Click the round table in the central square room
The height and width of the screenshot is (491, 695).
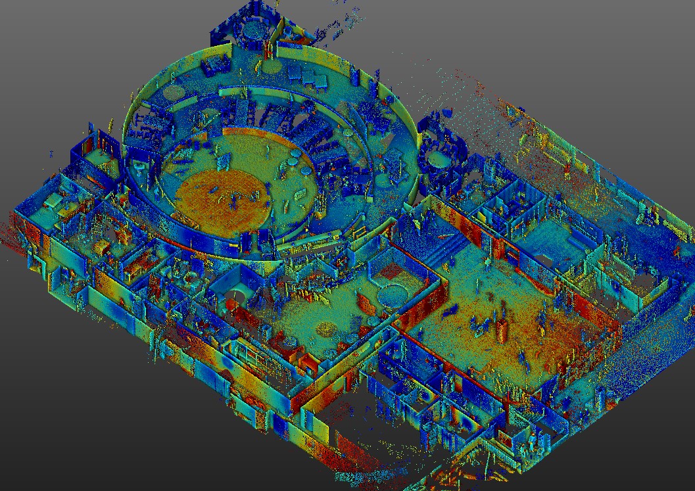pos(393,295)
